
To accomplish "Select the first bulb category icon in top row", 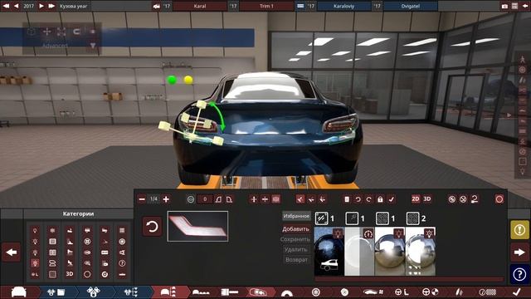I will pos(35,231).
